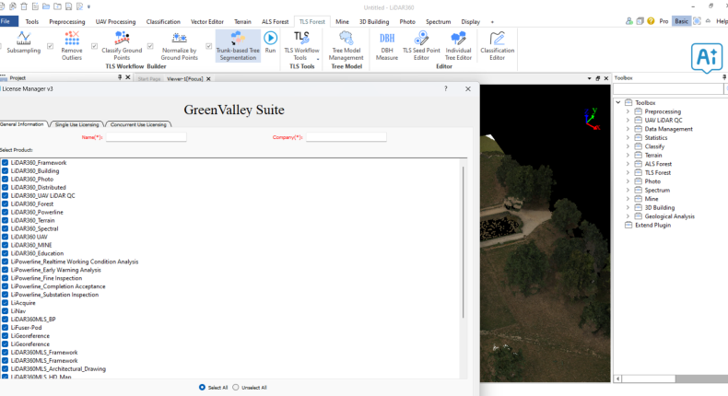
Task: Expand Preprocessing in Toolbox
Action: [628, 111]
